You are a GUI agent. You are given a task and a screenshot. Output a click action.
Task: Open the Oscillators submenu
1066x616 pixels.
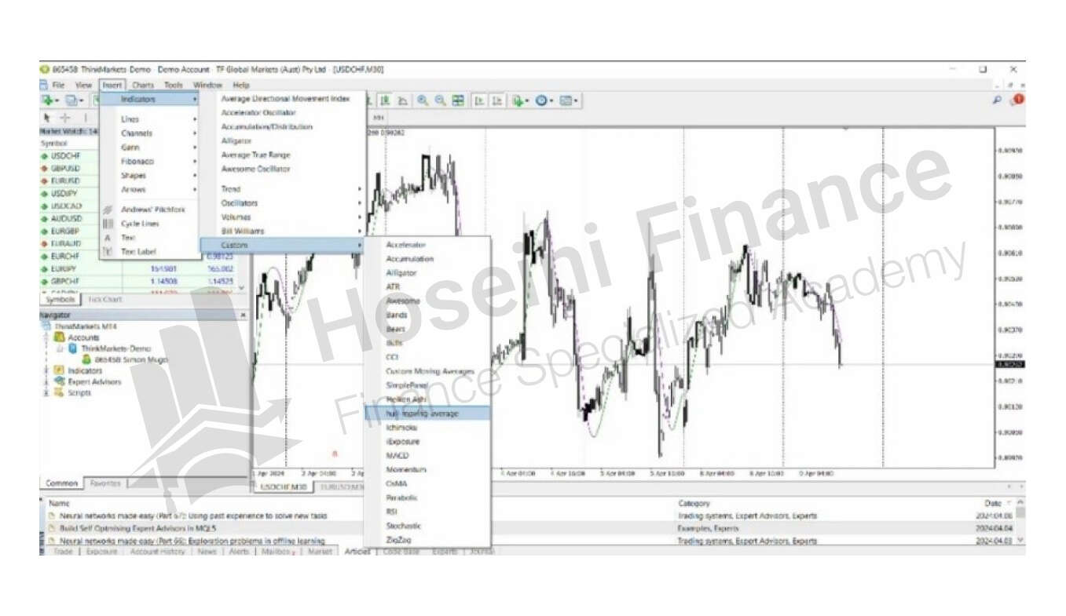(240, 203)
